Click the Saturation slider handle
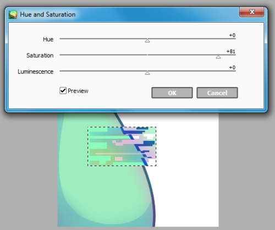 point(218,57)
